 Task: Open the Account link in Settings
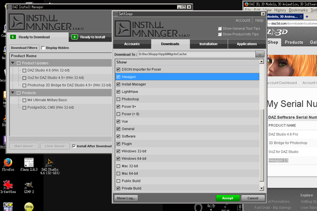pos(243,21)
